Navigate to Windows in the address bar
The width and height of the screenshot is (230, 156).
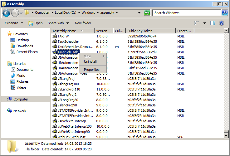(x=88, y=12)
